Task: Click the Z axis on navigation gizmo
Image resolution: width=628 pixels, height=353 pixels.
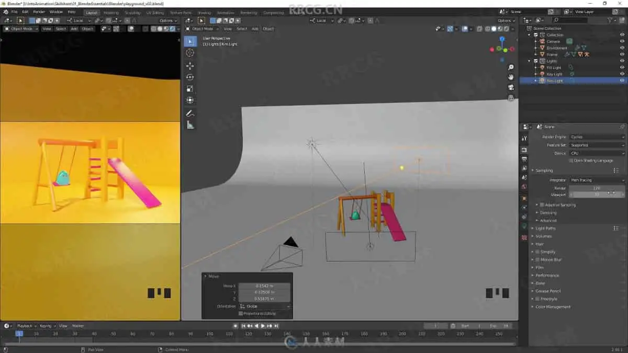Action: click(502, 39)
